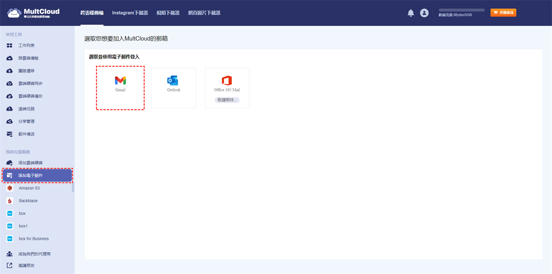Click the MultCloud logo
Screen dimensions: 552x274
(x=34, y=13)
